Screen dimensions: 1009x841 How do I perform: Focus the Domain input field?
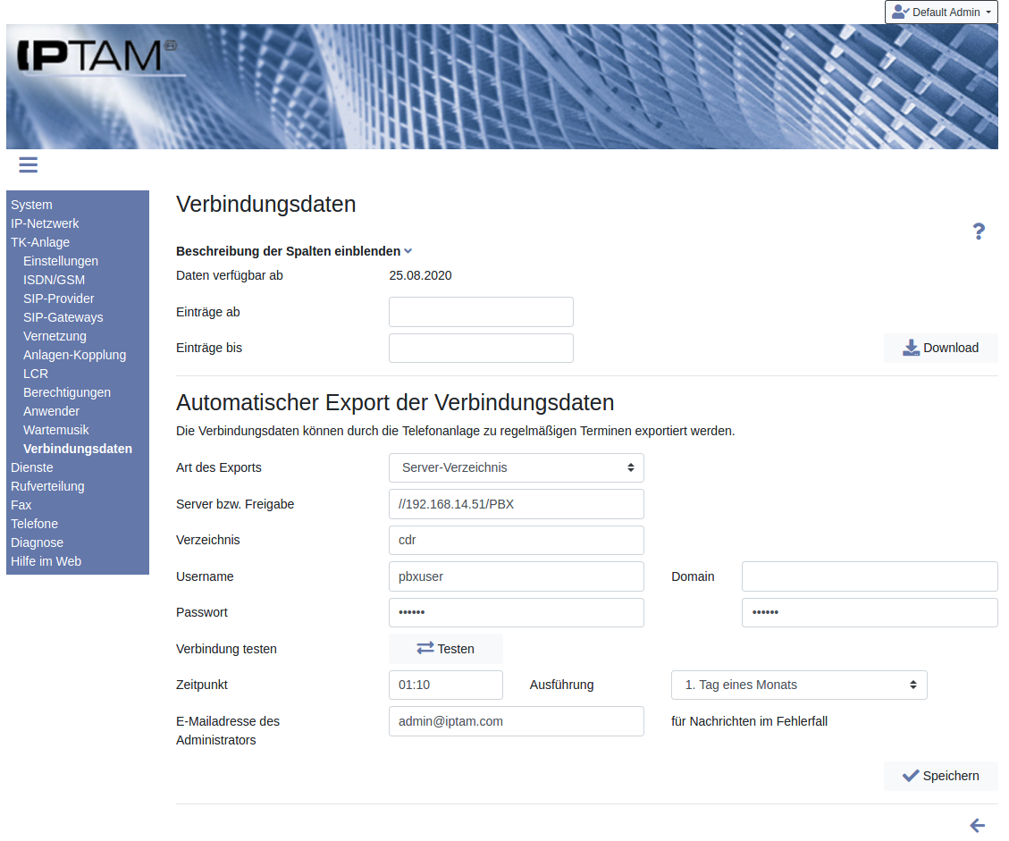tap(869, 576)
